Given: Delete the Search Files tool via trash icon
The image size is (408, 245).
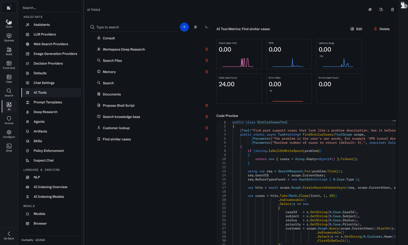Looking at the screenshot, I should [207, 60].
